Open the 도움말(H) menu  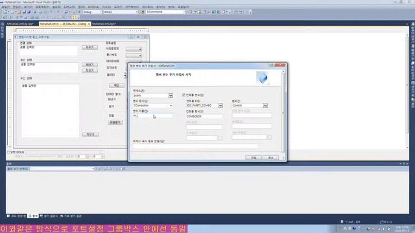(x=184, y=7)
